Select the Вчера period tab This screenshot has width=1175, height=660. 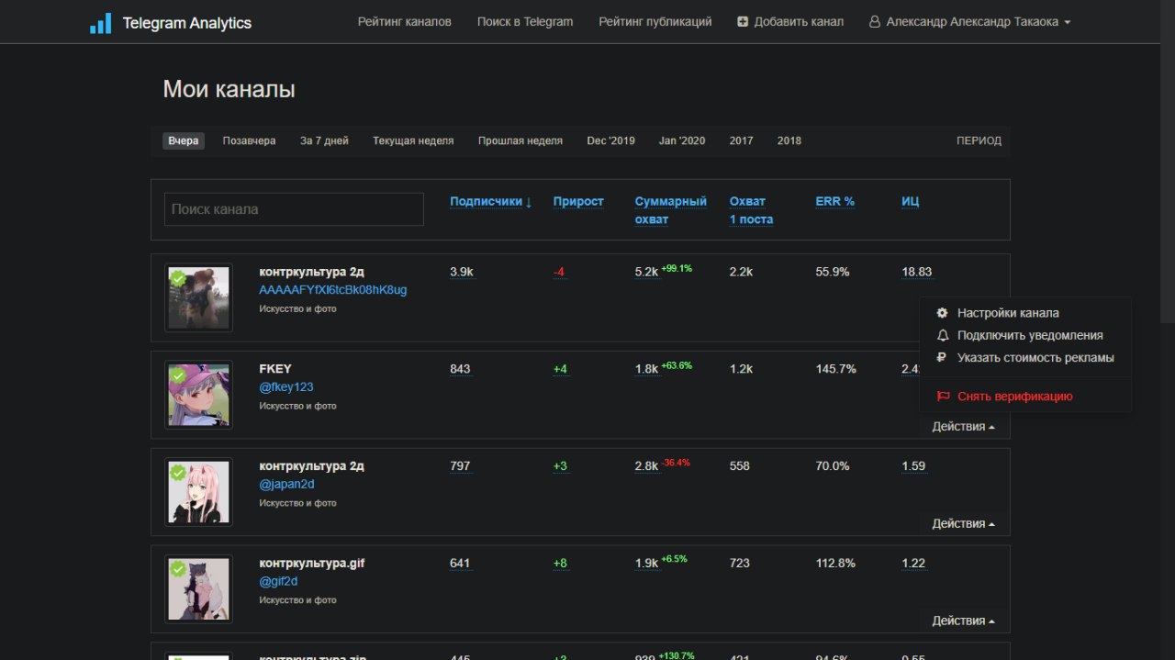pos(184,141)
